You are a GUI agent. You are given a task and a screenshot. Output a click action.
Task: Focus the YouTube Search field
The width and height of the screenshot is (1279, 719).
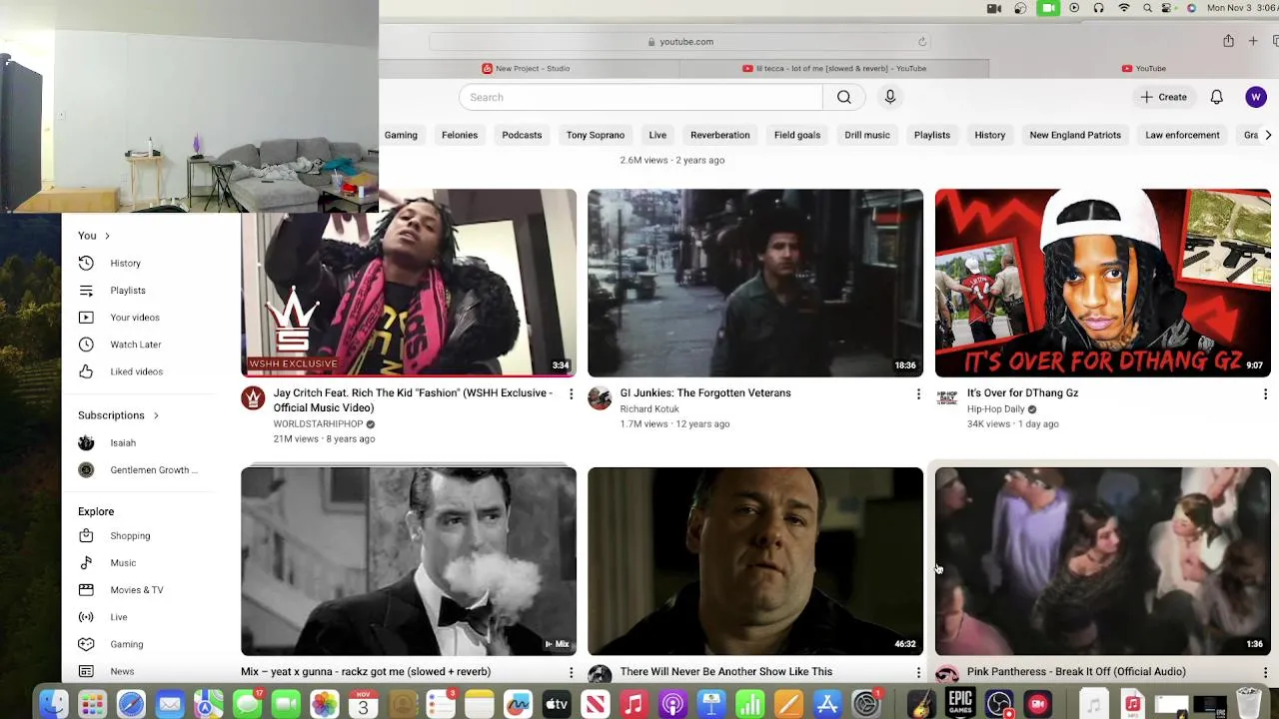640,97
